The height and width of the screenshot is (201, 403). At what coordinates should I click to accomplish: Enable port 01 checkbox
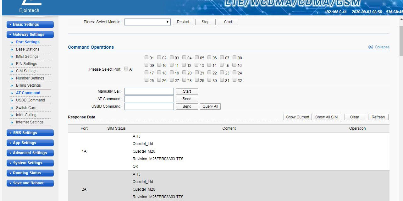(x=146, y=57)
